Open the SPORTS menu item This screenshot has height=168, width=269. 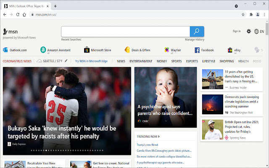point(177,61)
